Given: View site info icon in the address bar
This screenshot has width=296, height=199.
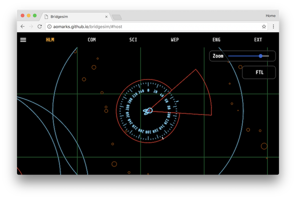Looking at the screenshot, I should tap(49, 27).
